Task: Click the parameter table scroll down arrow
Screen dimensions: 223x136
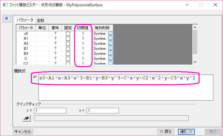Action: [195, 62]
